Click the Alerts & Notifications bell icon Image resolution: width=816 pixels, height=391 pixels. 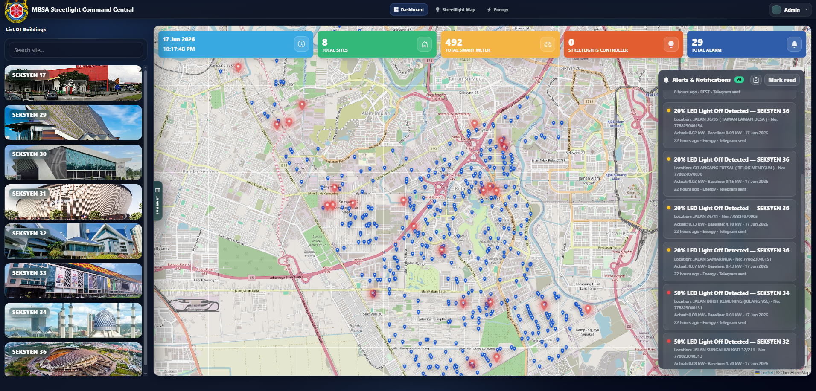666,80
